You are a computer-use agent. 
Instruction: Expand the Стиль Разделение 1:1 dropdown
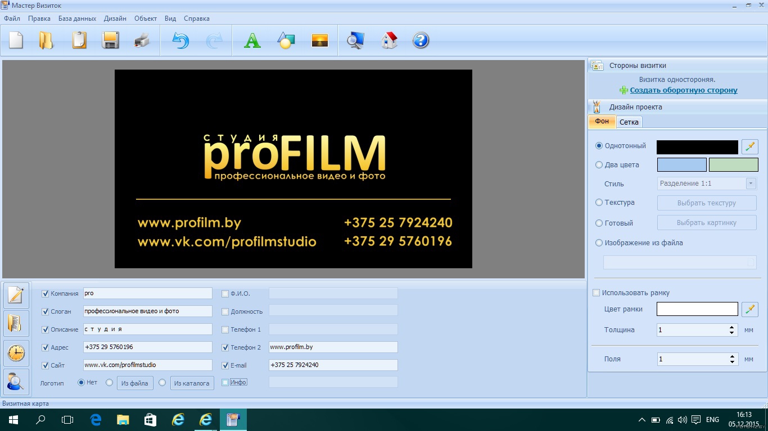click(x=751, y=184)
